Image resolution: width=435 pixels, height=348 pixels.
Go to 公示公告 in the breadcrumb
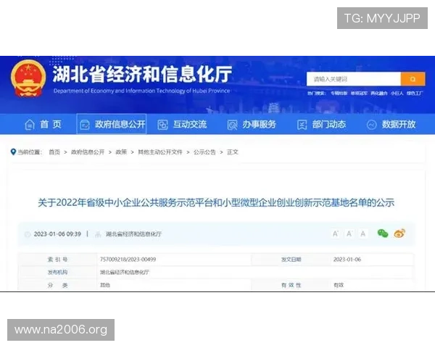(204, 152)
